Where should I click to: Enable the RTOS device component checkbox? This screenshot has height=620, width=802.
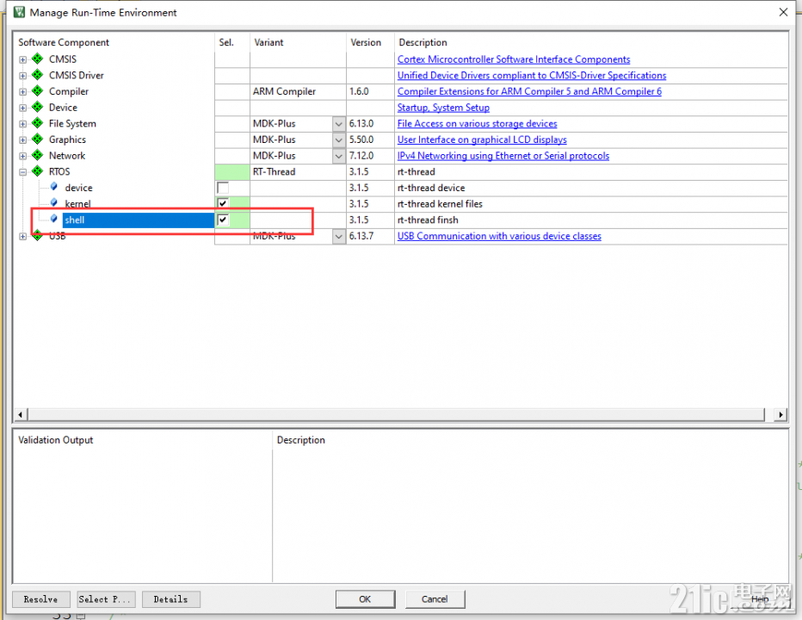point(223,188)
